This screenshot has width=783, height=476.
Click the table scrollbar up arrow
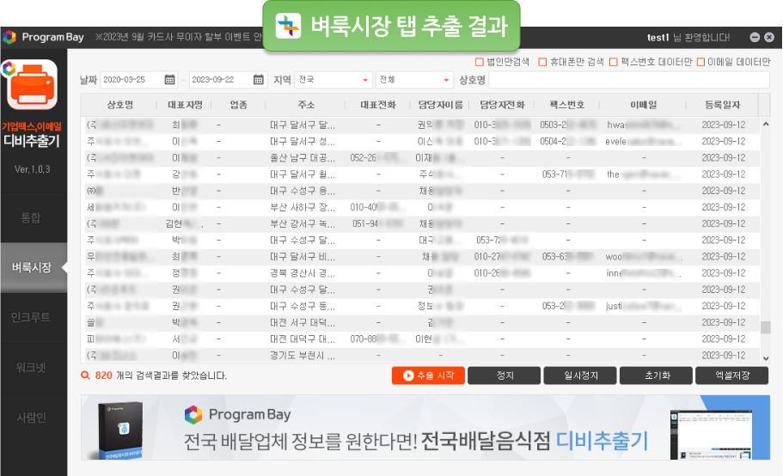point(766,124)
